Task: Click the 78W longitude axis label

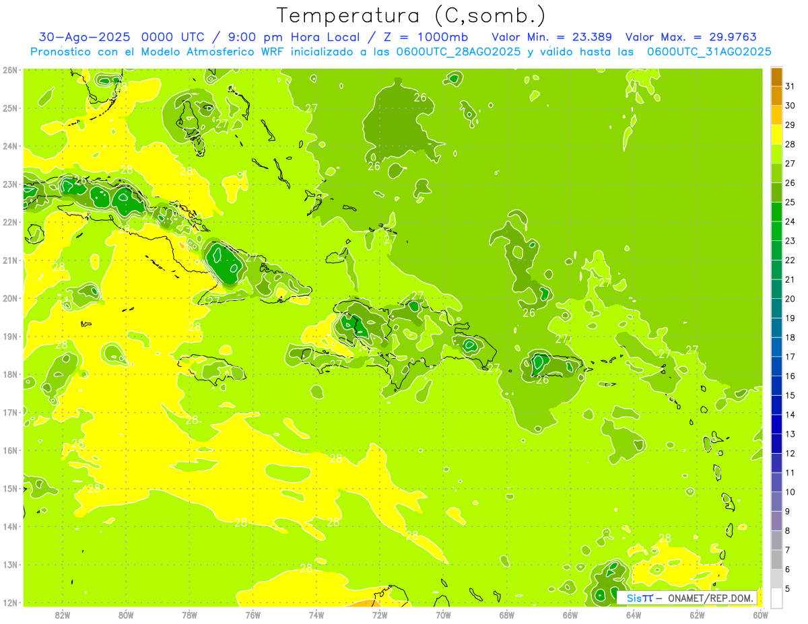Action: click(189, 615)
